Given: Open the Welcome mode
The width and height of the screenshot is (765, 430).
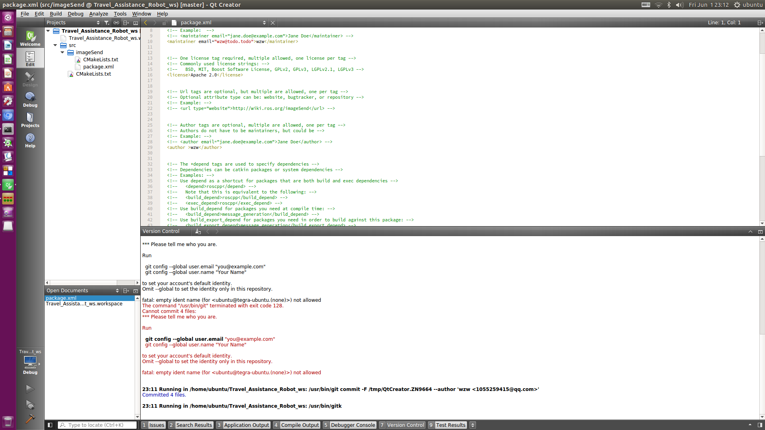Looking at the screenshot, I should (30, 39).
